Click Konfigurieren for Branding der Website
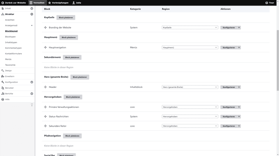Image resolution: width=279 pixels, height=156 pixels. pos(229,28)
